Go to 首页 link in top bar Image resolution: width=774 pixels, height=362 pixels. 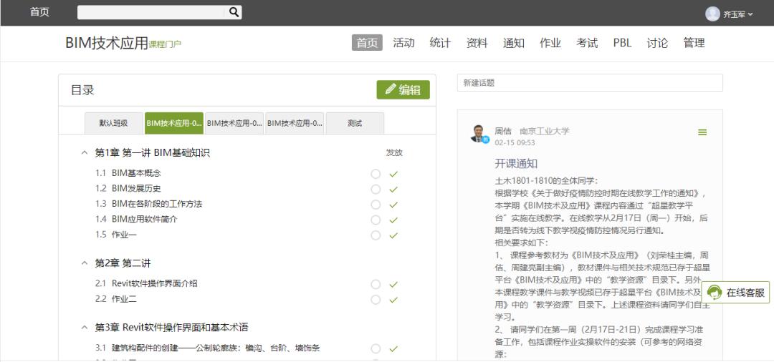click(39, 12)
